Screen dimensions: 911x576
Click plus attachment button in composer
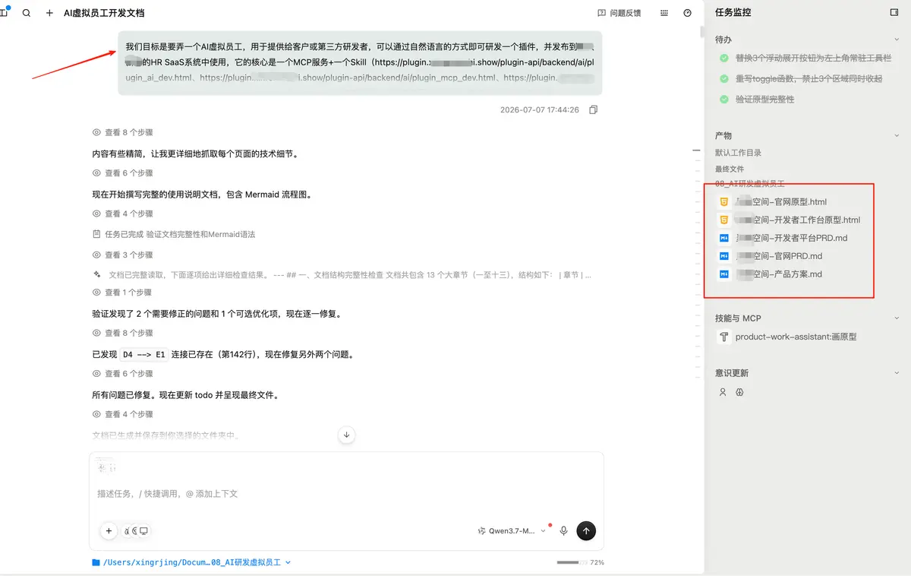[x=109, y=531]
